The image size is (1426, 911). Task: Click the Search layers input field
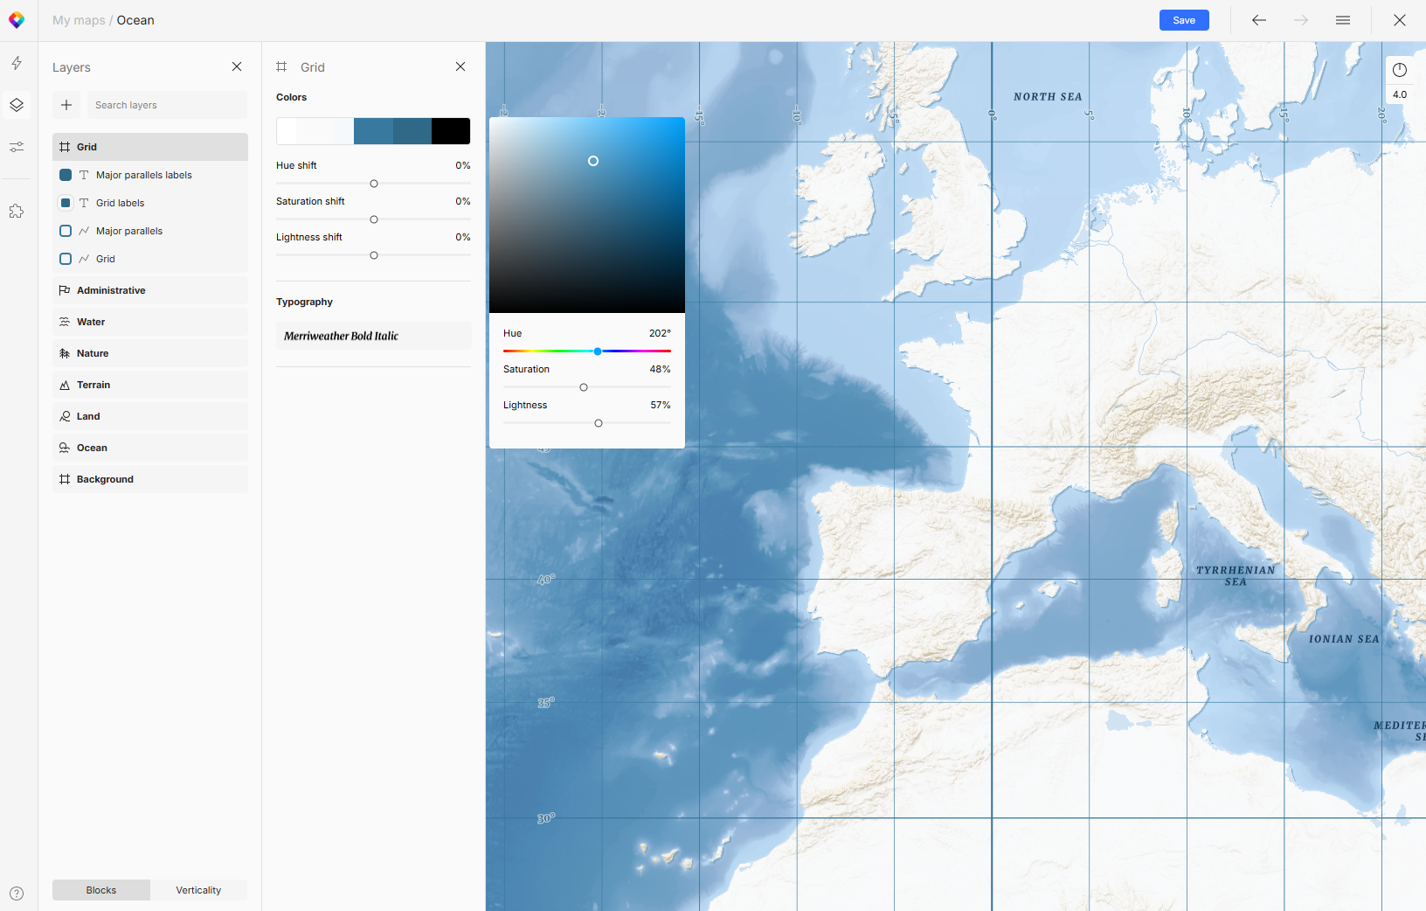coord(166,105)
